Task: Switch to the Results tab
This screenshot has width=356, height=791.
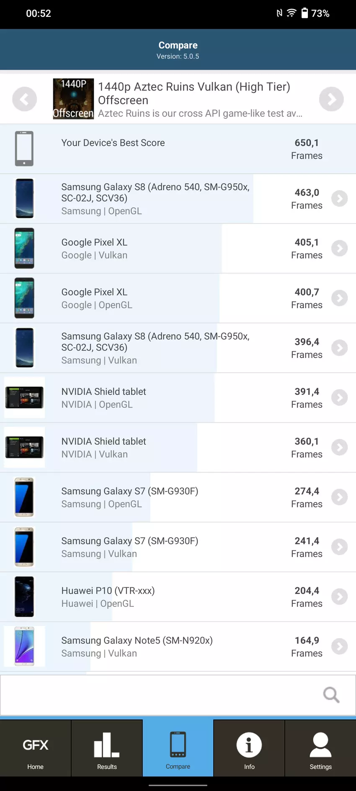Action: (107, 750)
